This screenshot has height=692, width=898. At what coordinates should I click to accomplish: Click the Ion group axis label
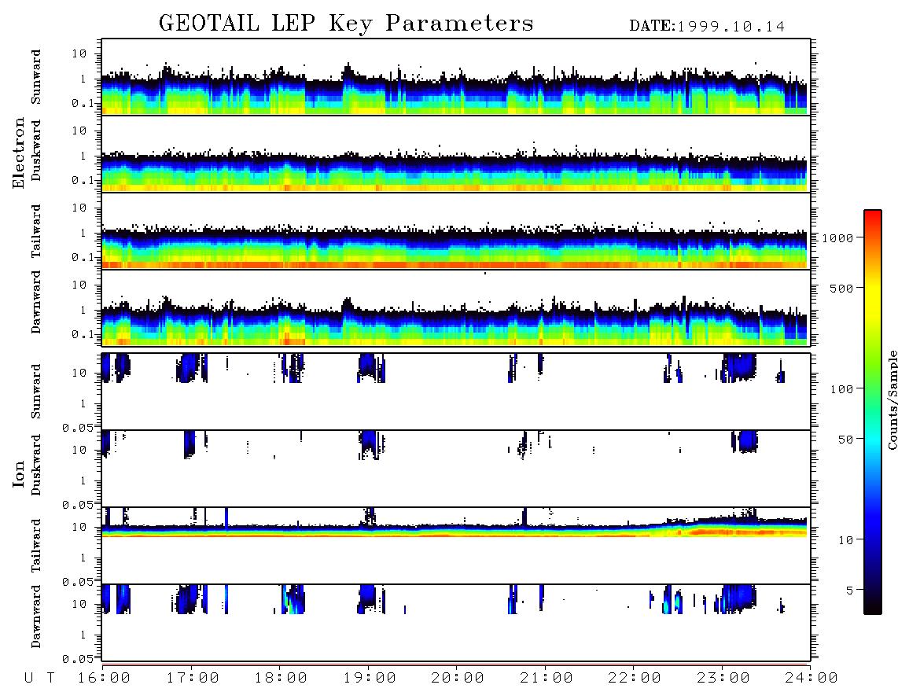click(x=19, y=473)
